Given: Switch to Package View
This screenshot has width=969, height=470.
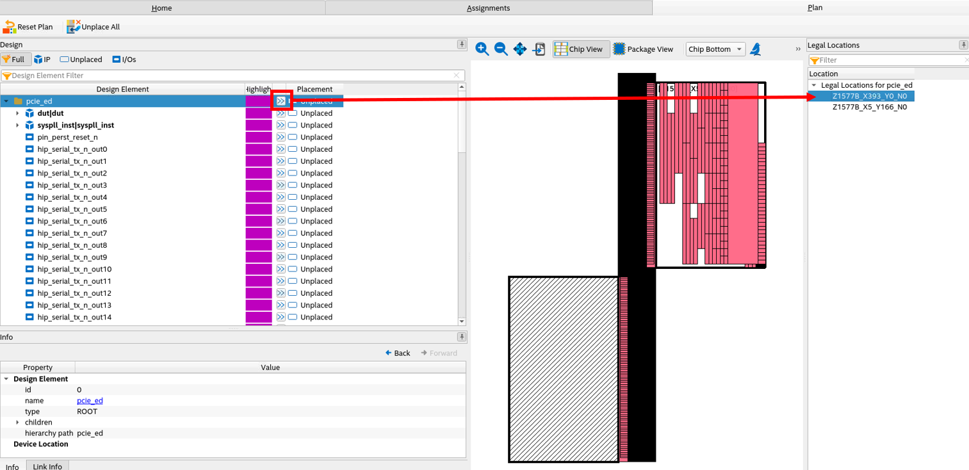Looking at the screenshot, I should coord(644,49).
